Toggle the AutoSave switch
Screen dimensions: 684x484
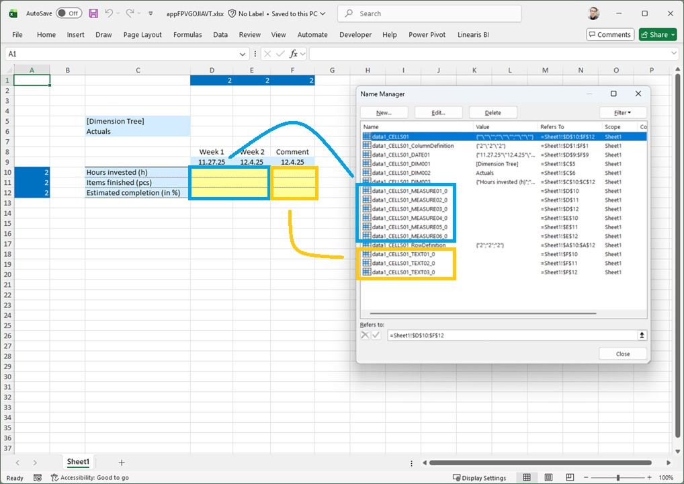pyautogui.click(x=69, y=13)
